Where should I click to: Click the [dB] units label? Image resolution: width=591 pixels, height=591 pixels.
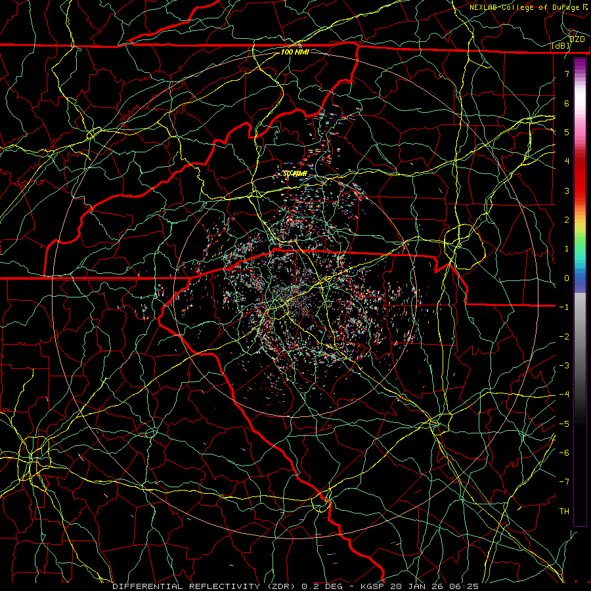pyautogui.click(x=561, y=46)
